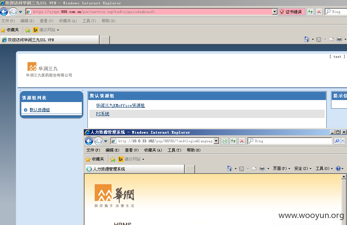This screenshot has height=225, width=347.
Task: Open recent pages arrow in 人力资源管理系统 window
Action: click(x=105, y=141)
